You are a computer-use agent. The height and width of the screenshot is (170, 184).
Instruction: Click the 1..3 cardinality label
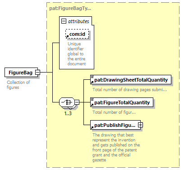tap(68, 113)
